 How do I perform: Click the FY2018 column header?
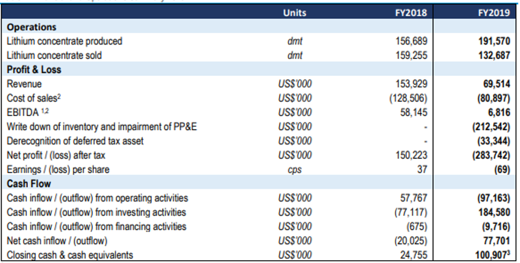coord(411,13)
